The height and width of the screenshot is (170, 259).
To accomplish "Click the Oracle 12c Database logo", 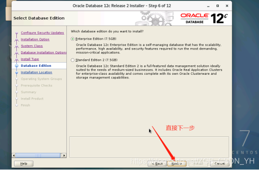I will (204, 18).
